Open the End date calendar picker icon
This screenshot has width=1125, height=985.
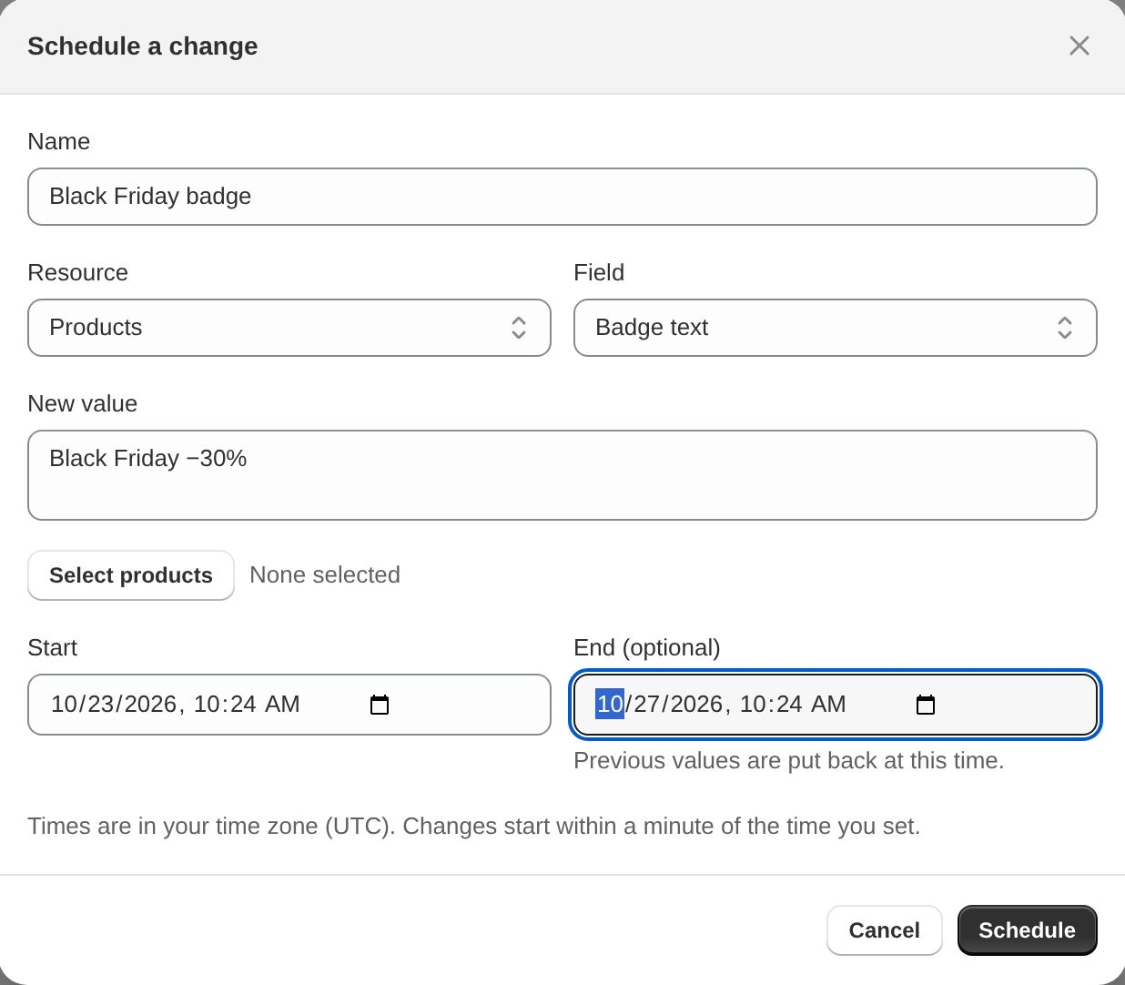(926, 705)
